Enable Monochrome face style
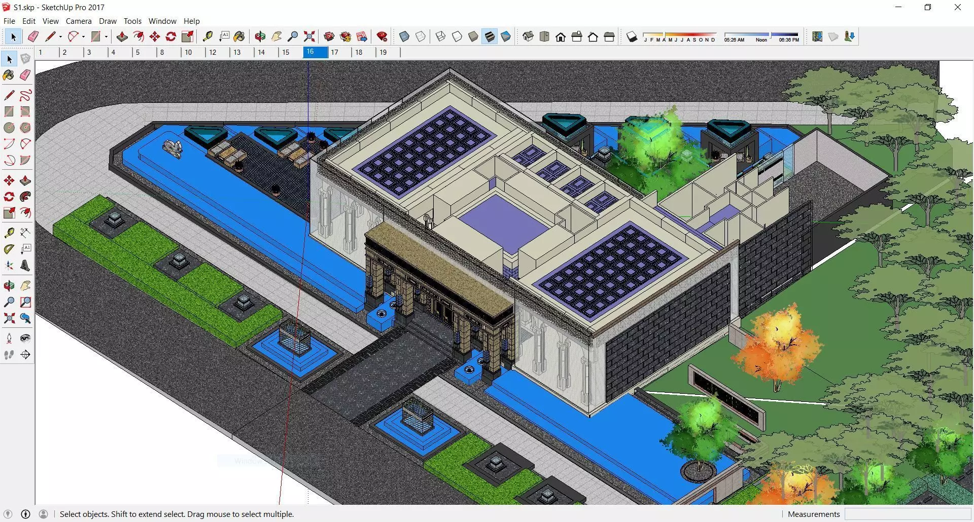This screenshot has height=522, width=974. 506,36
